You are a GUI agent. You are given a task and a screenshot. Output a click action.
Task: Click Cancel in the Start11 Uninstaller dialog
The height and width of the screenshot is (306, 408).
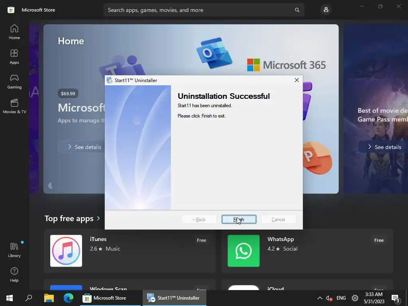tap(279, 220)
